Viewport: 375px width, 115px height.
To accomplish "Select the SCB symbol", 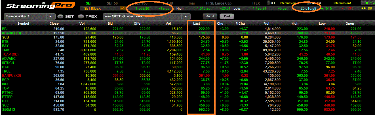I will [5, 37].
